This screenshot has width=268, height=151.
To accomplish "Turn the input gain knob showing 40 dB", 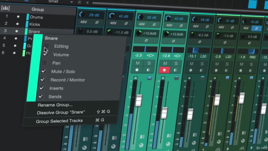I will [112, 16].
